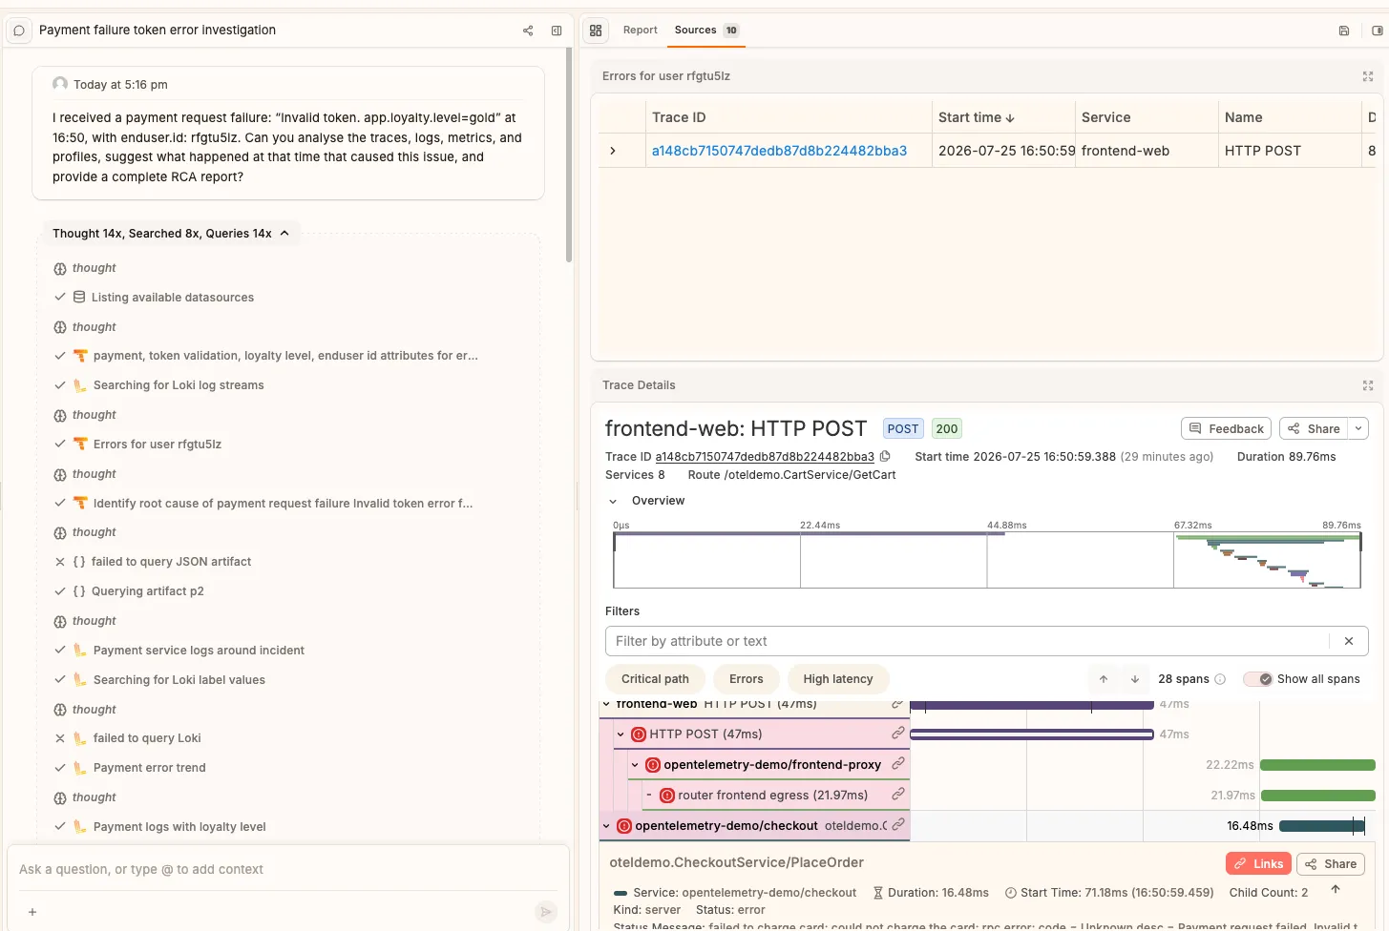This screenshot has height=931, width=1389.
Task: Switch to the Sources tab
Action: tap(706, 31)
